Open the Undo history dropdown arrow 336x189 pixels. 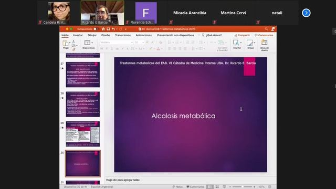pos(117,29)
